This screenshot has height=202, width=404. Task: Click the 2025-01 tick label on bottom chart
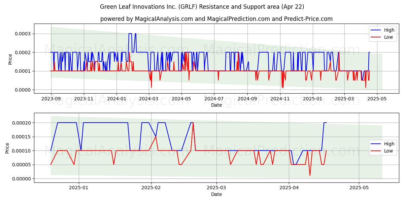point(79,188)
